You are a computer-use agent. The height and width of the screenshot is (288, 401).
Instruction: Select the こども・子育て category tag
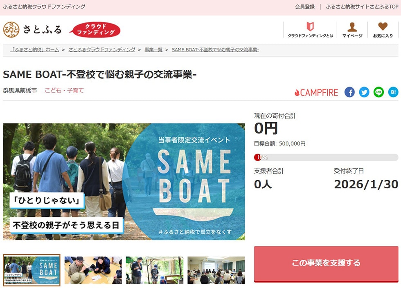(x=64, y=90)
